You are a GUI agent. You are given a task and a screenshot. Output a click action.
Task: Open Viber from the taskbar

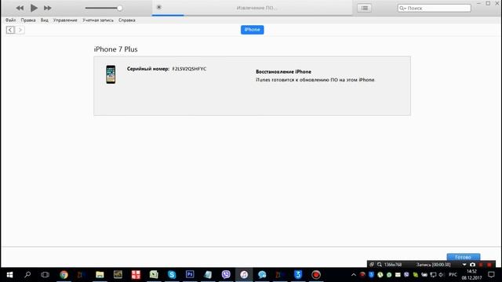tap(226, 275)
